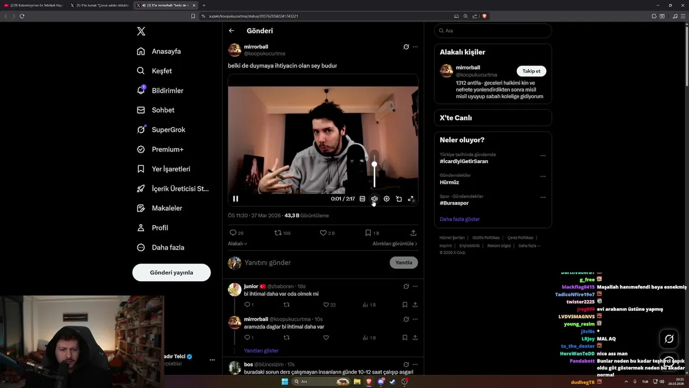Open more options on junior's reply

coord(415,286)
